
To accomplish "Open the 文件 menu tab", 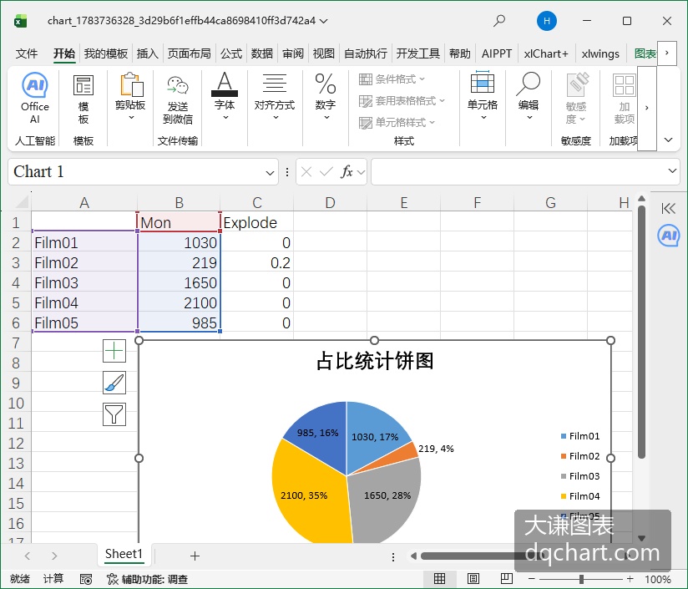I will click(x=27, y=53).
